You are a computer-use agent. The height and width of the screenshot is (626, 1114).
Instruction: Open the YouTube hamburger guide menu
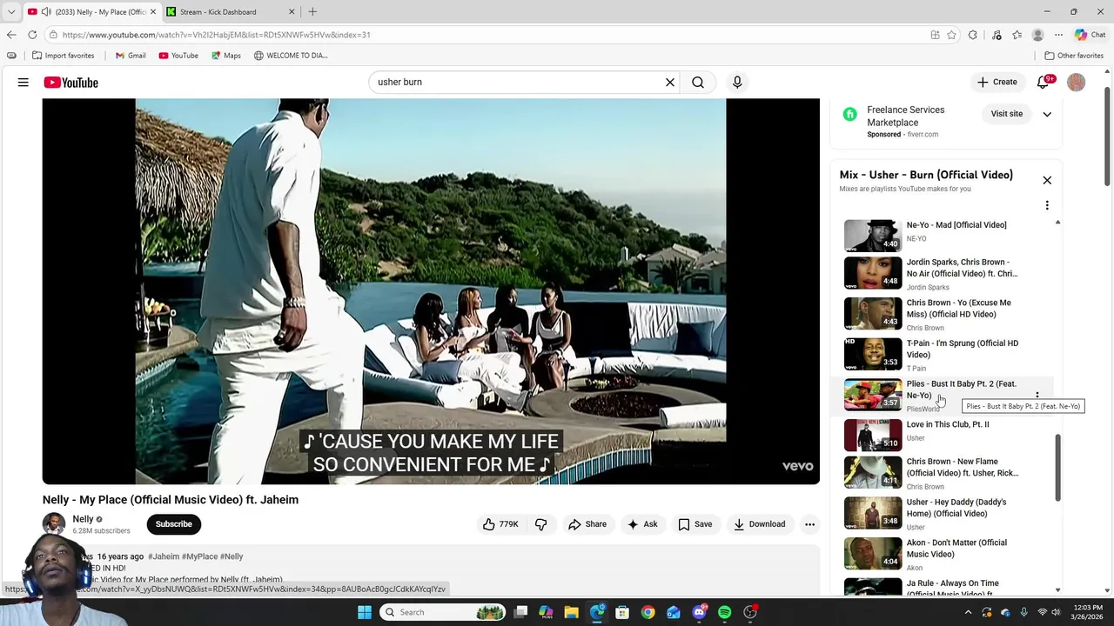(23, 83)
